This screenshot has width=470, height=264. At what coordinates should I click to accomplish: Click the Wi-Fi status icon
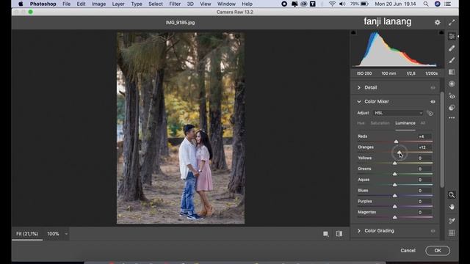[x=332, y=4]
